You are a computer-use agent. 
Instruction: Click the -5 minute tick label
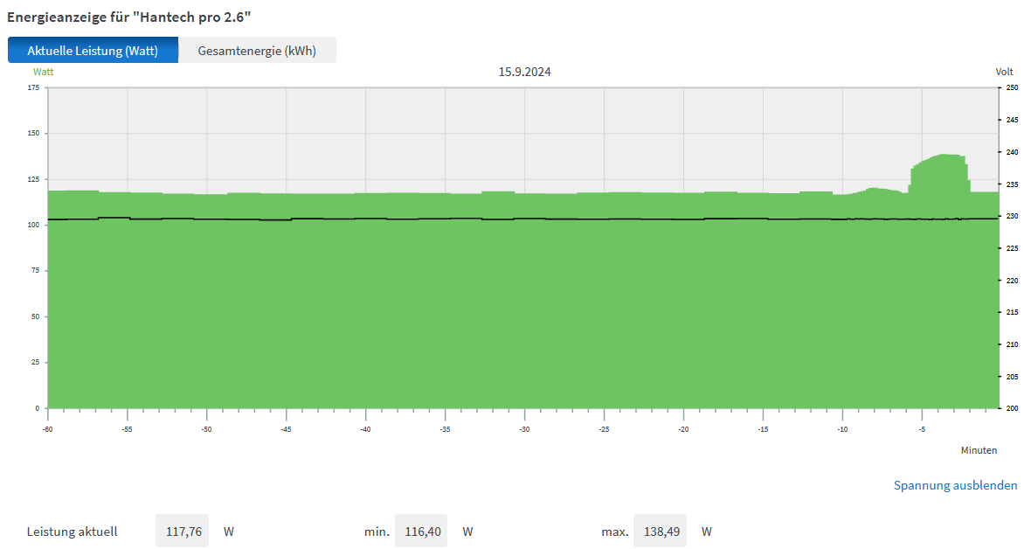[922, 429]
